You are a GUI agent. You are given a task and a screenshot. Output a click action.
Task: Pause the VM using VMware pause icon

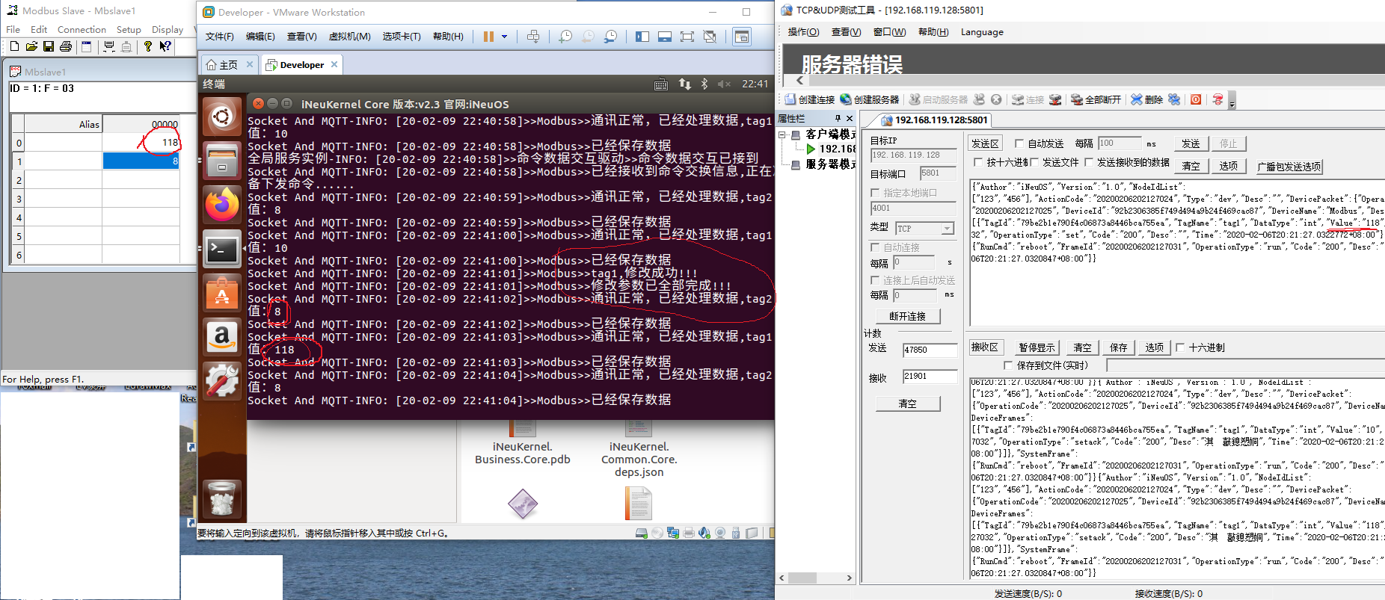point(488,36)
